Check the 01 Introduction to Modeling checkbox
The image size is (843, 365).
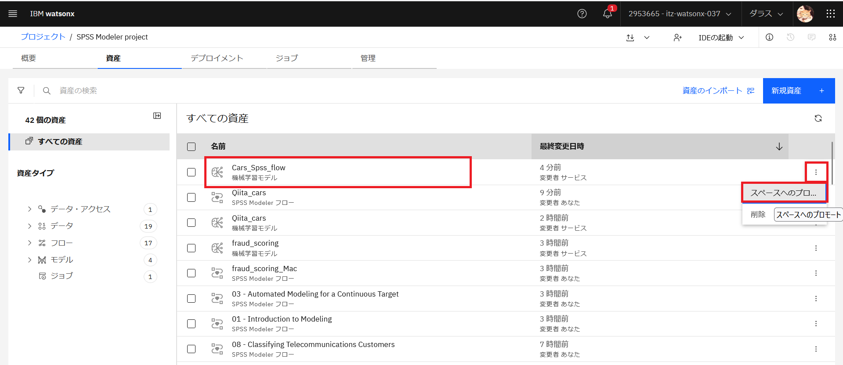[x=191, y=323]
